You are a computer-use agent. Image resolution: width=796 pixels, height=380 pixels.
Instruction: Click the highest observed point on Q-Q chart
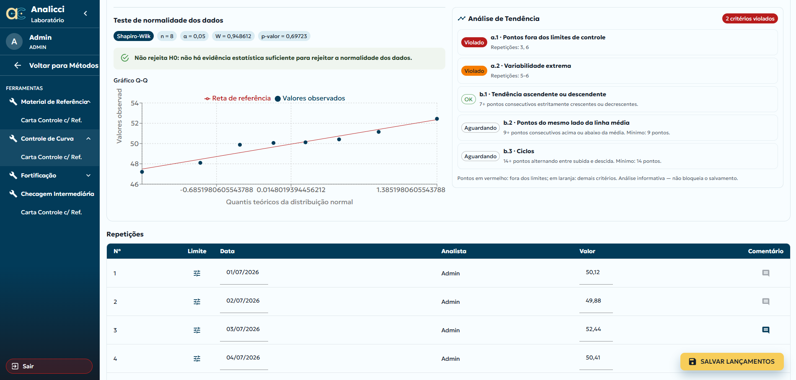tap(437, 119)
